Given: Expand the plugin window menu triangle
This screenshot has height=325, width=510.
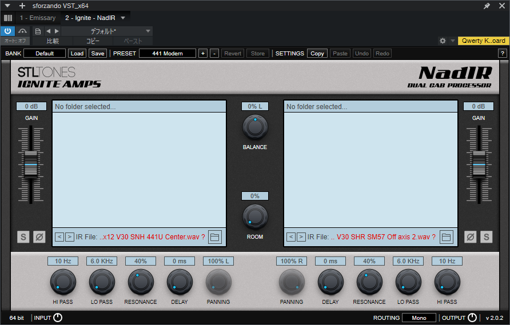Looking at the screenshot, I should [x=7, y=6].
